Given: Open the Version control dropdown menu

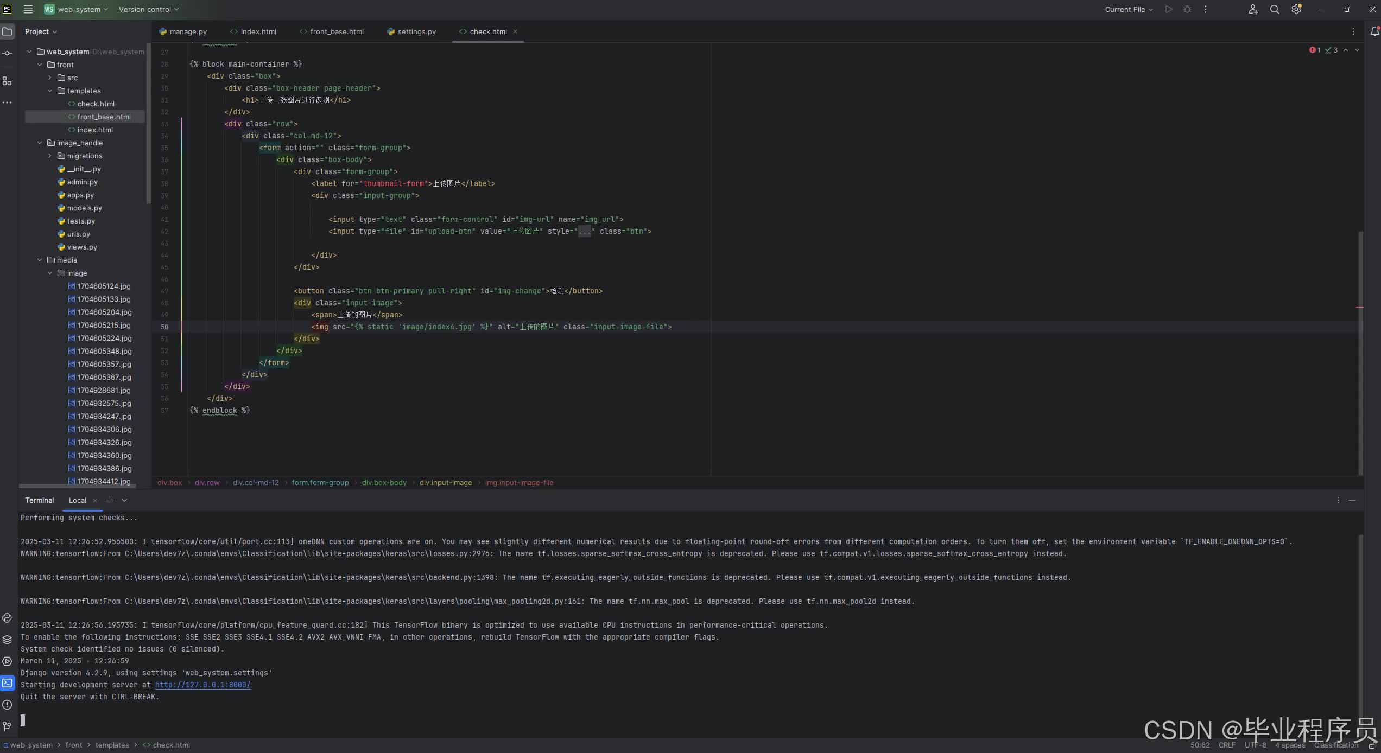Looking at the screenshot, I should click(148, 9).
